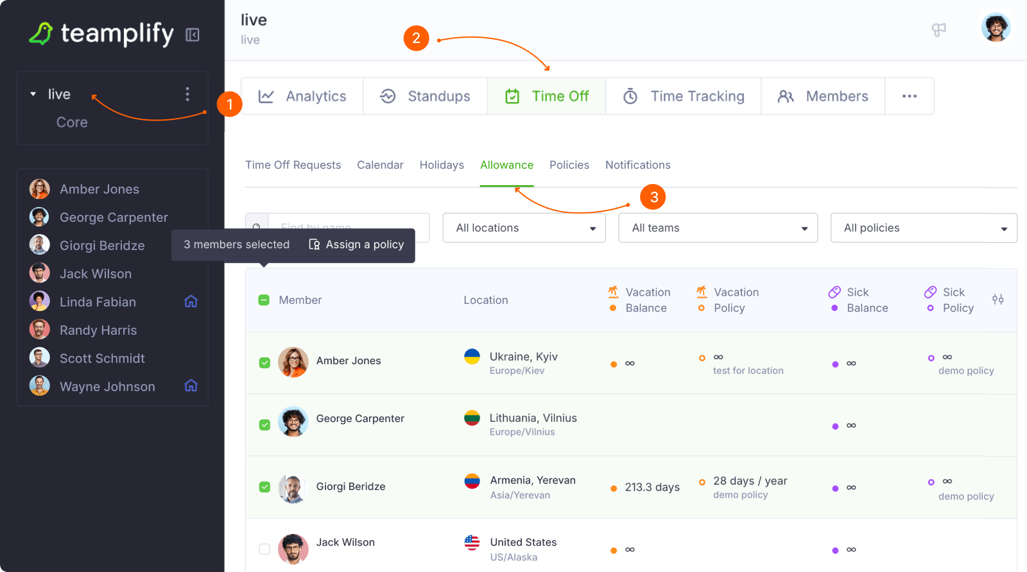Open the announcements megaphone icon

click(x=938, y=29)
